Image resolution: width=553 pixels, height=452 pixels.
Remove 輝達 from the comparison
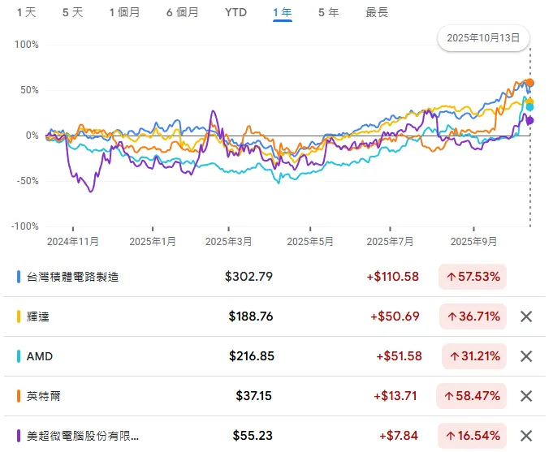[x=526, y=316]
